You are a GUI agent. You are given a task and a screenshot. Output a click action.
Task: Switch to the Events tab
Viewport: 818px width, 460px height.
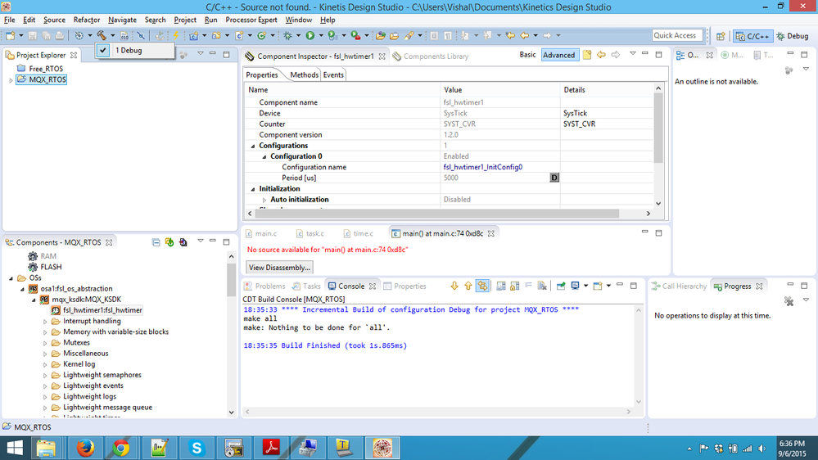pos(333,74)
